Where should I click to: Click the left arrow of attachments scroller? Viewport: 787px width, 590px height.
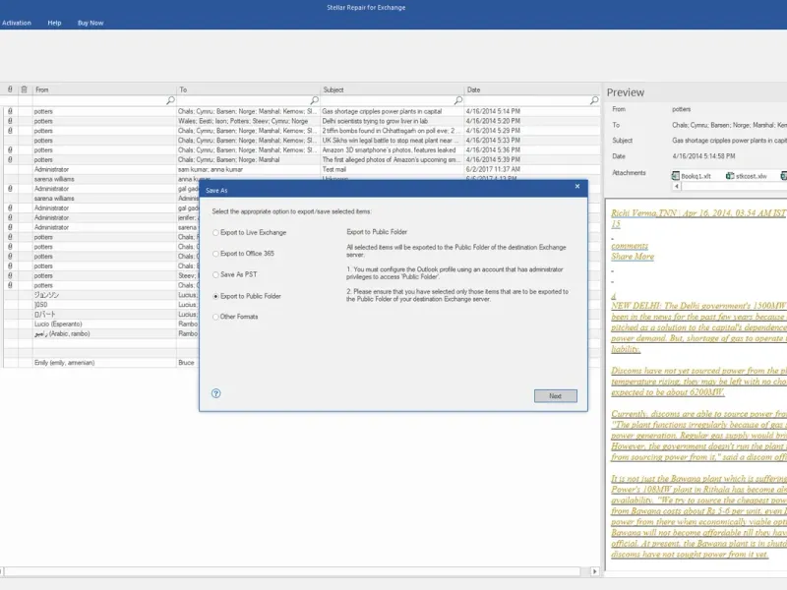pos(677,186)
